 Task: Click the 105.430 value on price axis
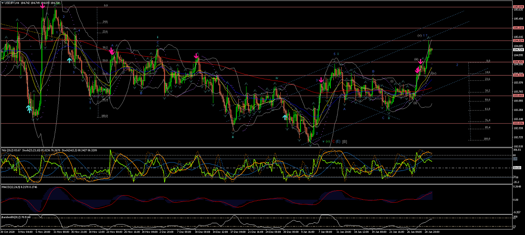(x=518, y=18)
